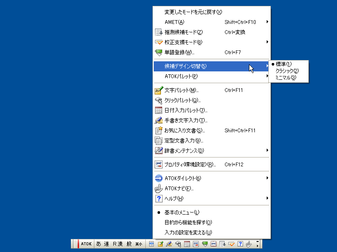Open プロパティ(環境設定)(R)... from the menu

click(x=211, y=165)
